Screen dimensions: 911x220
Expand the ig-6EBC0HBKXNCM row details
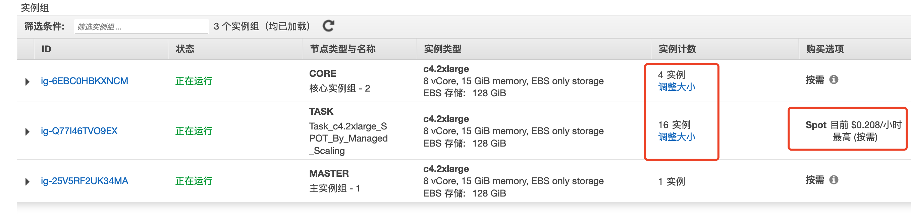coord(27,82)
